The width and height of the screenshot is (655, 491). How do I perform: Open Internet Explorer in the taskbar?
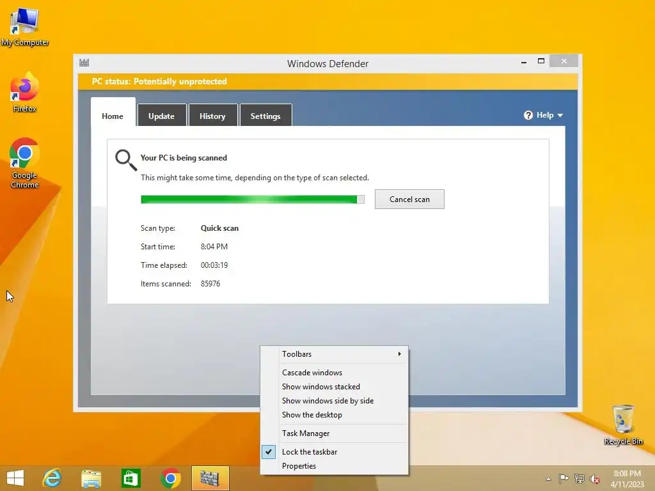pyautogui.click(x=52, y=478)
